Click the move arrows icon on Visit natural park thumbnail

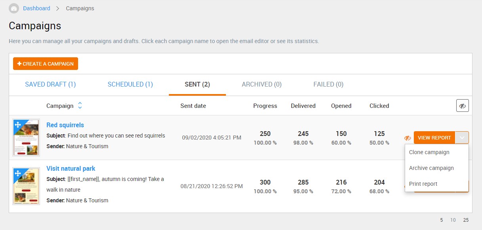pos(17,173)
